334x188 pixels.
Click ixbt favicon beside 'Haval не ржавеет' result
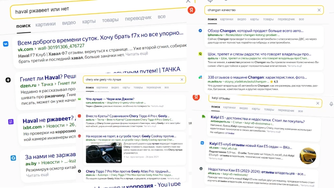pos(11,122)
